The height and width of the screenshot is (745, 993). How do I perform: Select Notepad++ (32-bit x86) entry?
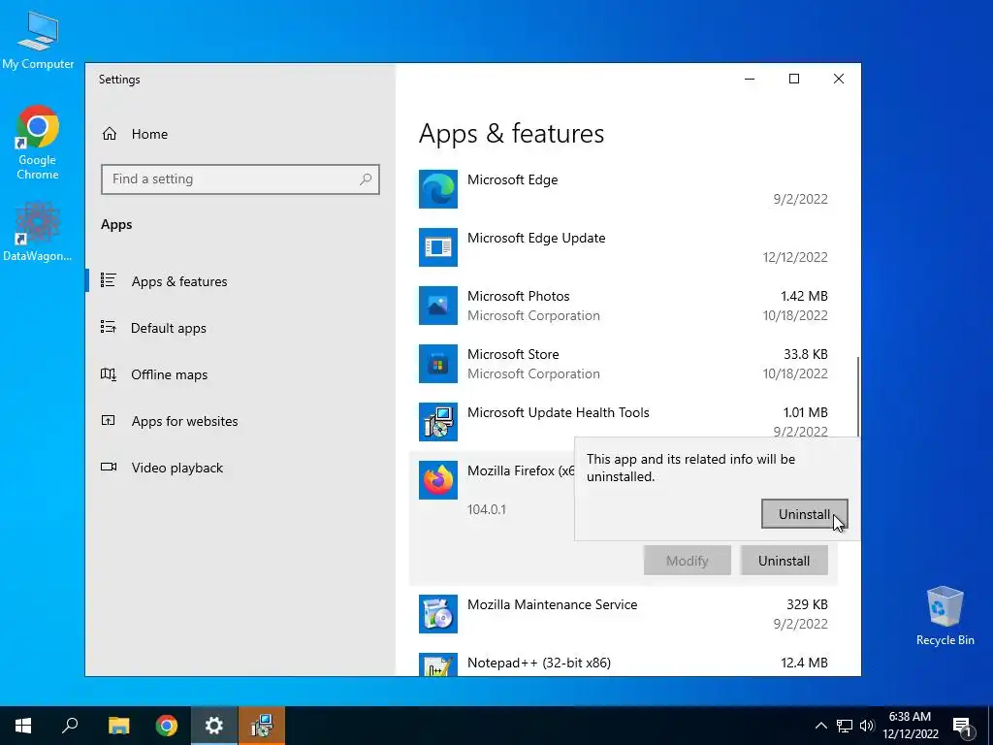(539, 663)
